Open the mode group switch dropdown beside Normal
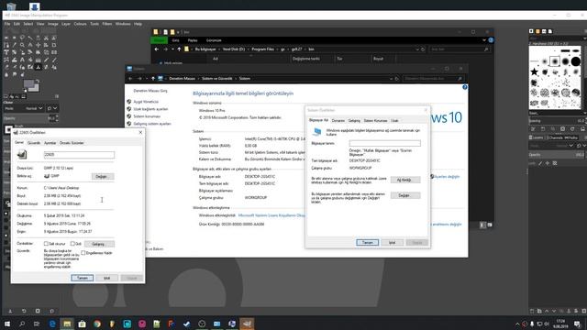Viewport: 587px width, 330px height. click(52, 108)
